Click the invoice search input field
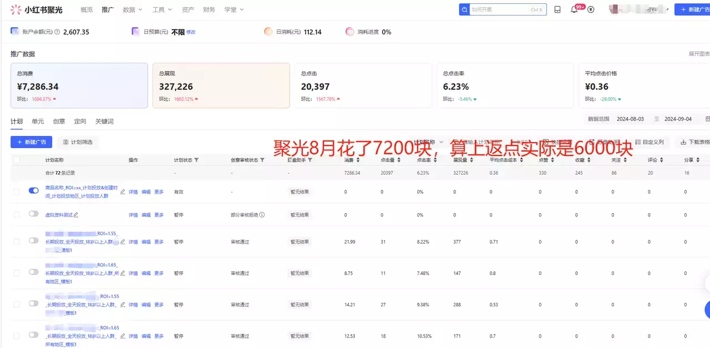 click(x=502, y=9)
